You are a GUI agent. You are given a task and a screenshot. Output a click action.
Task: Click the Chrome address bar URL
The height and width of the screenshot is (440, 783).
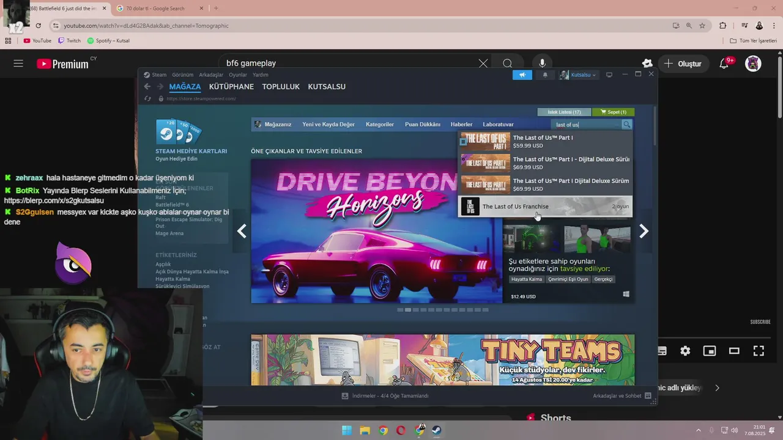[x=146, y=26]
